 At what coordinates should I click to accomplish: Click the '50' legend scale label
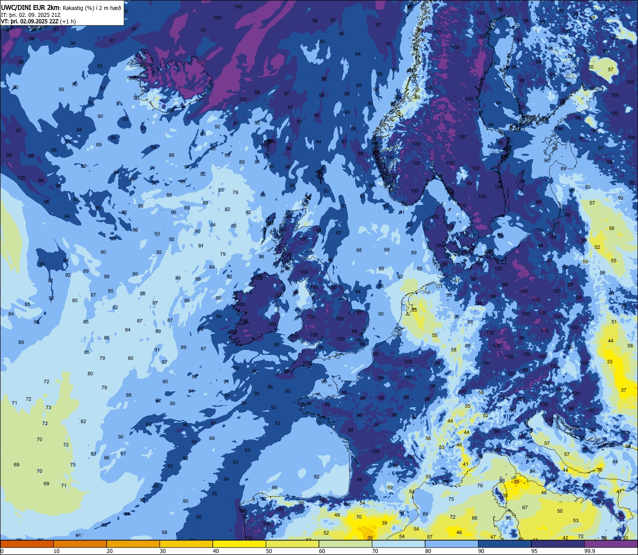click(269, 551)
